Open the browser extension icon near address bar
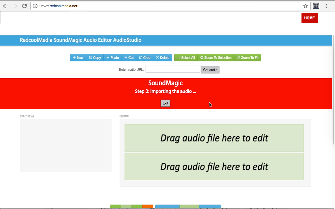335x209 pixels. 316,6
